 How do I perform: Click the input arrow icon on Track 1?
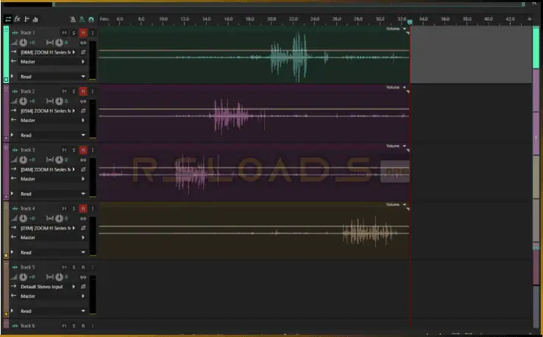tap(14, 52)
